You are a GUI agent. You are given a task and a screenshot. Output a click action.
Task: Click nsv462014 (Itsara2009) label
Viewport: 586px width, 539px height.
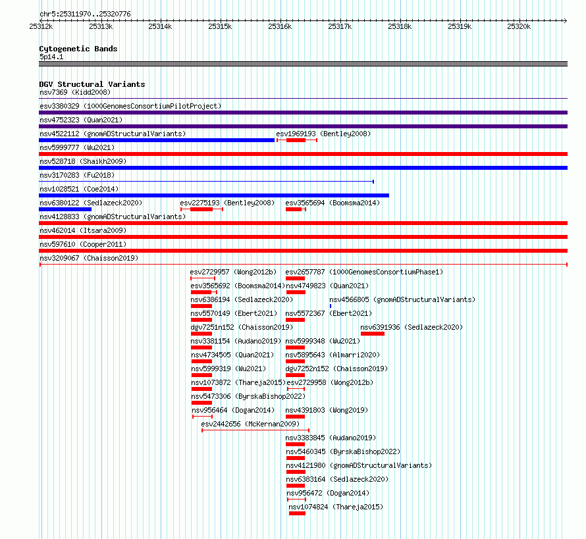(x=83, y=230)
